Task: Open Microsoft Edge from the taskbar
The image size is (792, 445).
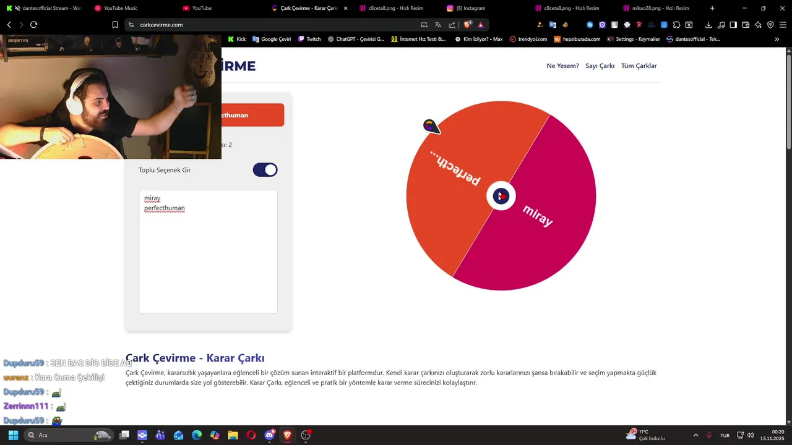Action: point(197,435)
